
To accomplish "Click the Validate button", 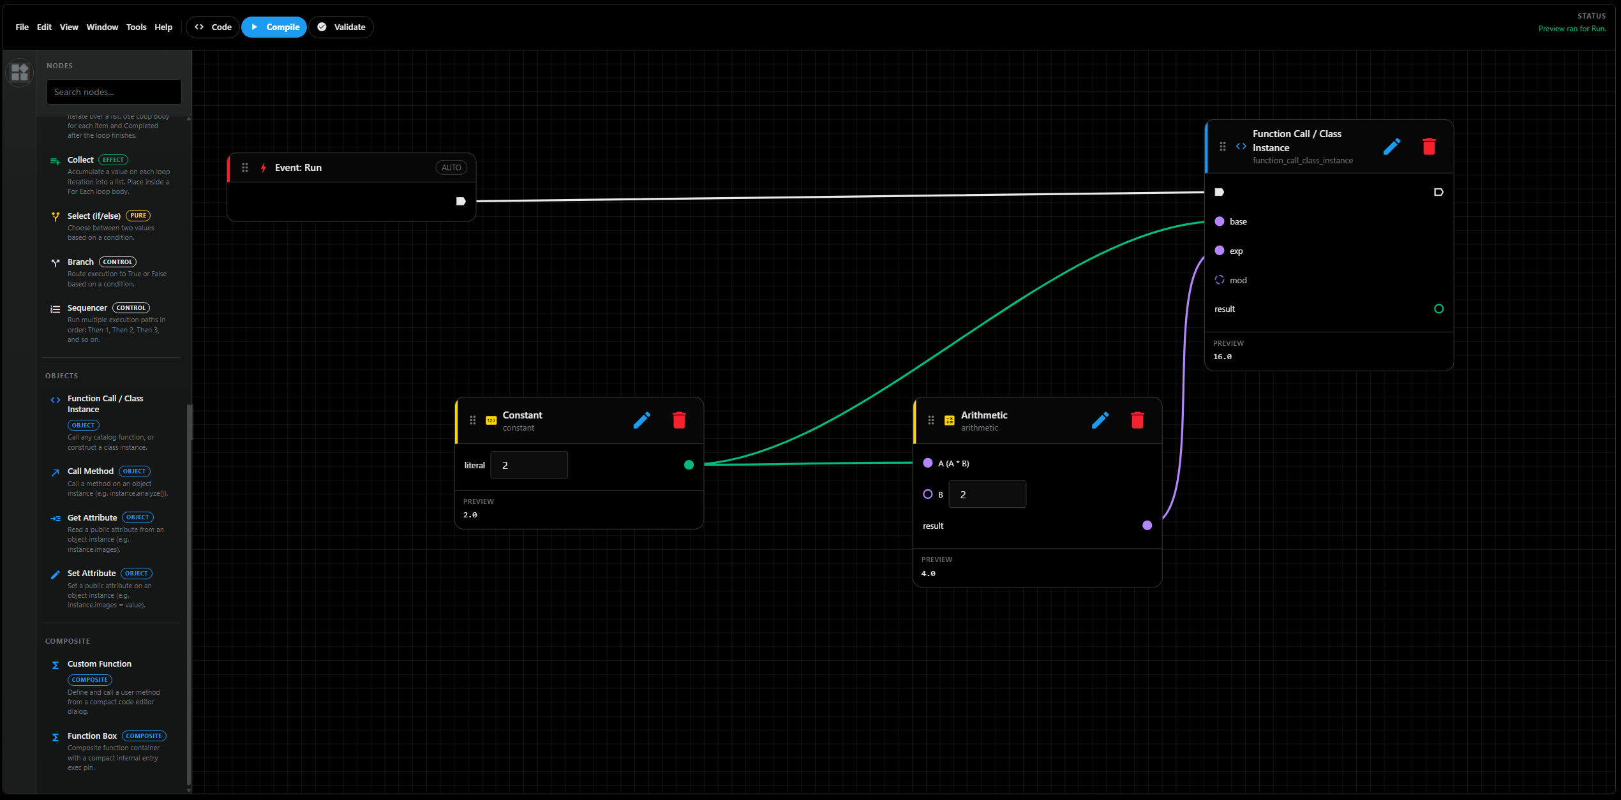I will (x=341, y=27).
